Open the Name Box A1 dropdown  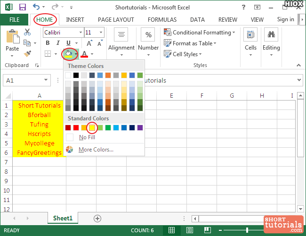[x=46, y=80]
